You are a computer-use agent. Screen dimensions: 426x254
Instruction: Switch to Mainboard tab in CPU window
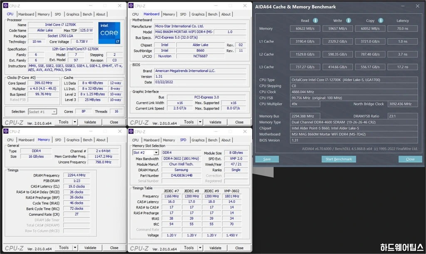tap(26, 14)
